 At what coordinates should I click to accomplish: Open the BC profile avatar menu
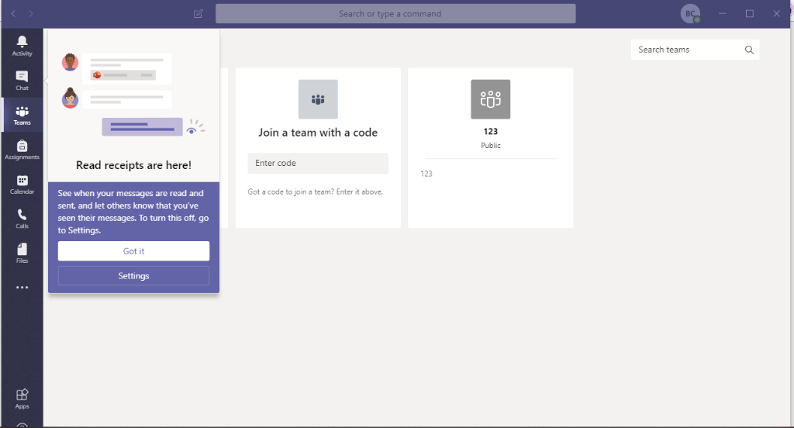tap(690, 14)
